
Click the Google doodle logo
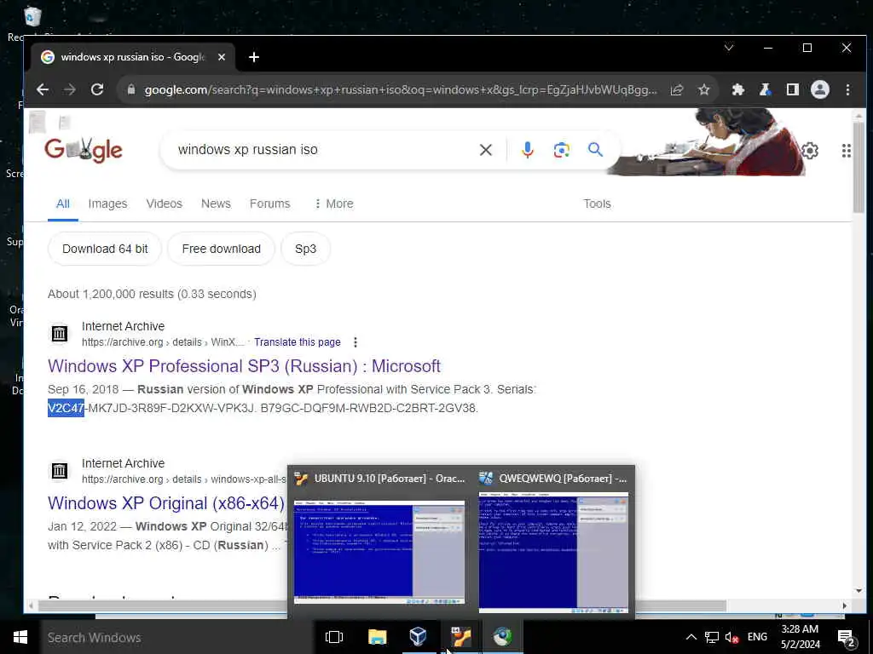point(84,150)
